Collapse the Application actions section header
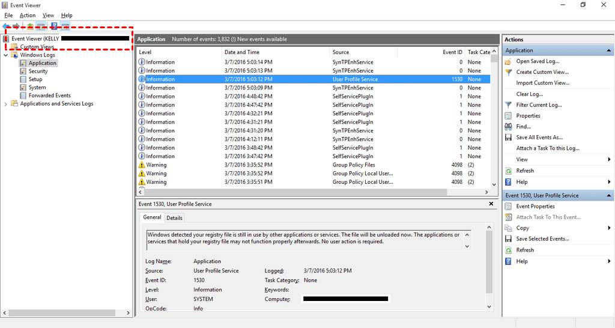This screenshot has width=615, height=328. coord(610,50)
